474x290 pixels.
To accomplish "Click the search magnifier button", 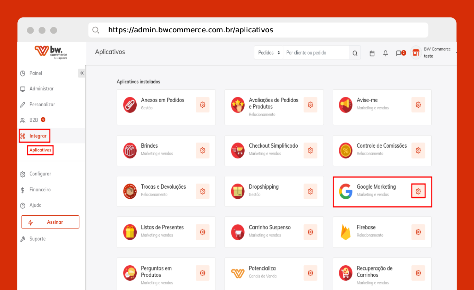I will pos(355,53).
